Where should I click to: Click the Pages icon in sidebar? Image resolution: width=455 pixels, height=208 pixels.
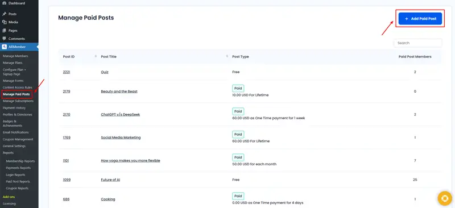point(4,31)
